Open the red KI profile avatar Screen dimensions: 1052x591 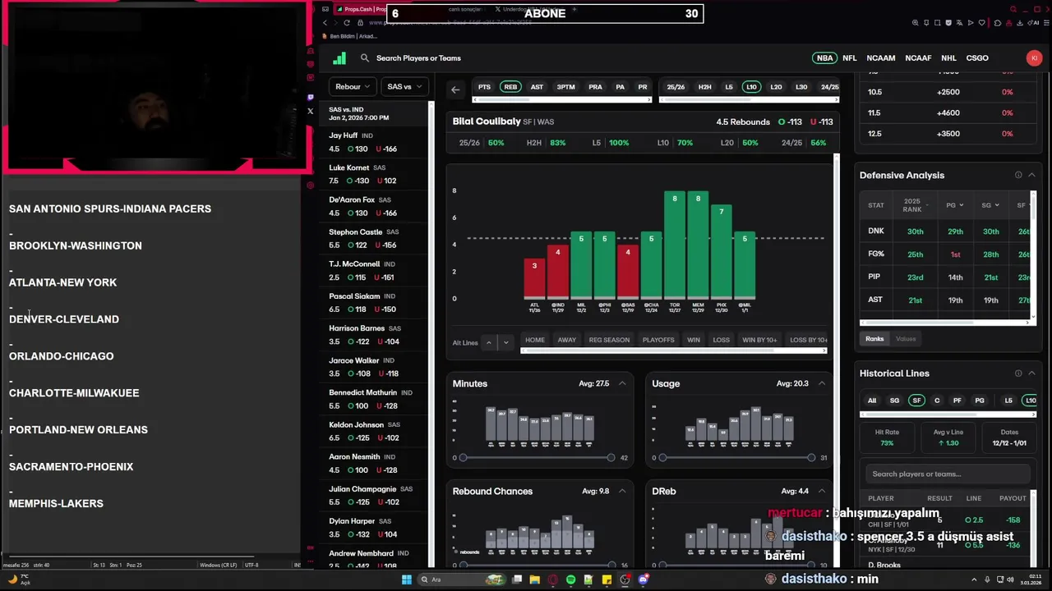[1034, 57]
